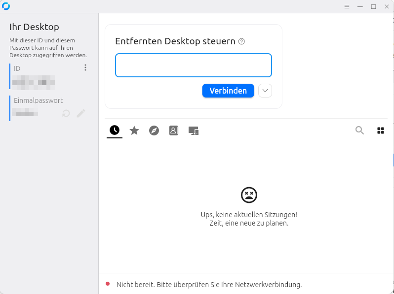394x294 pixels.
Task: Select the recent sessions clock tab
Action: [115, 131]
